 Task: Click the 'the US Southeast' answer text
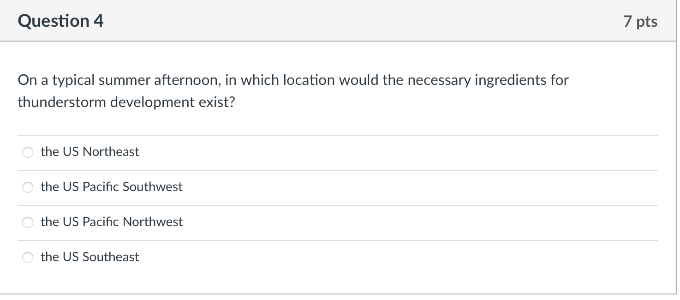pos(89,258)
